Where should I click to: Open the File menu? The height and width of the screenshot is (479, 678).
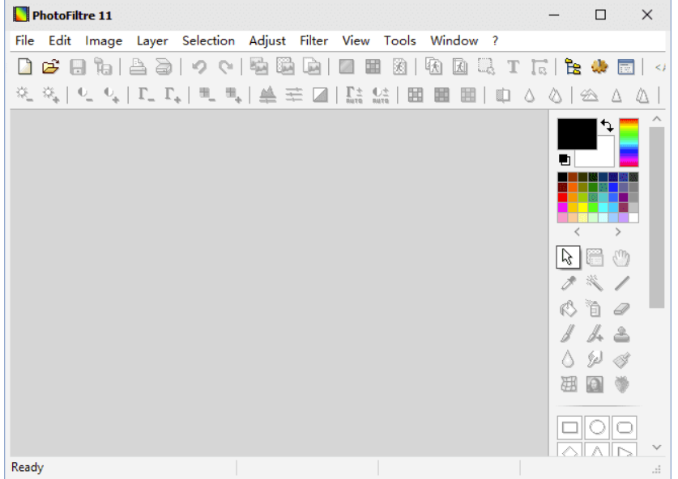(24, 40)
